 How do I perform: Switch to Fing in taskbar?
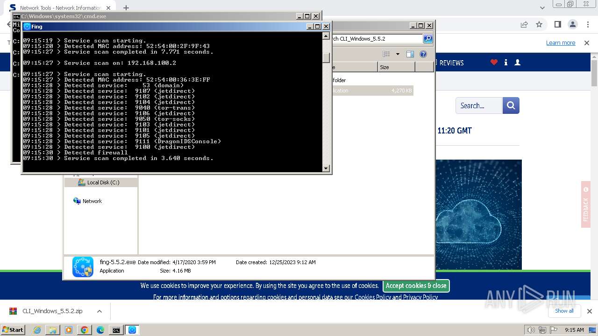point(132,330)
